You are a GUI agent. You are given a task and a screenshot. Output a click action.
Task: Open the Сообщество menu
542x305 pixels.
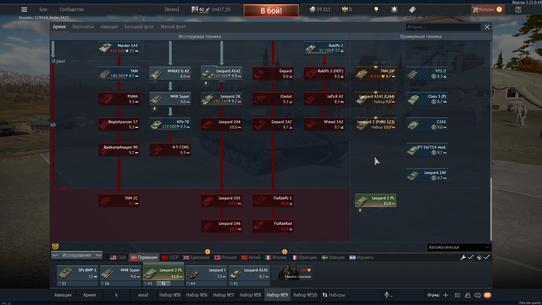pos(72,10)
